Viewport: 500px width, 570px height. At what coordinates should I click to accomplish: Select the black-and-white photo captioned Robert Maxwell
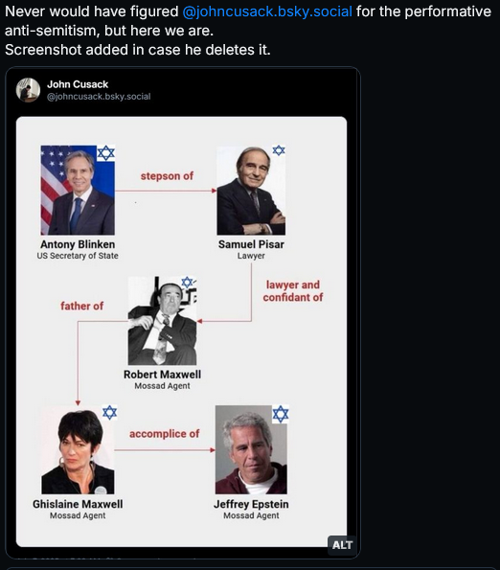(x=163, y=321)
